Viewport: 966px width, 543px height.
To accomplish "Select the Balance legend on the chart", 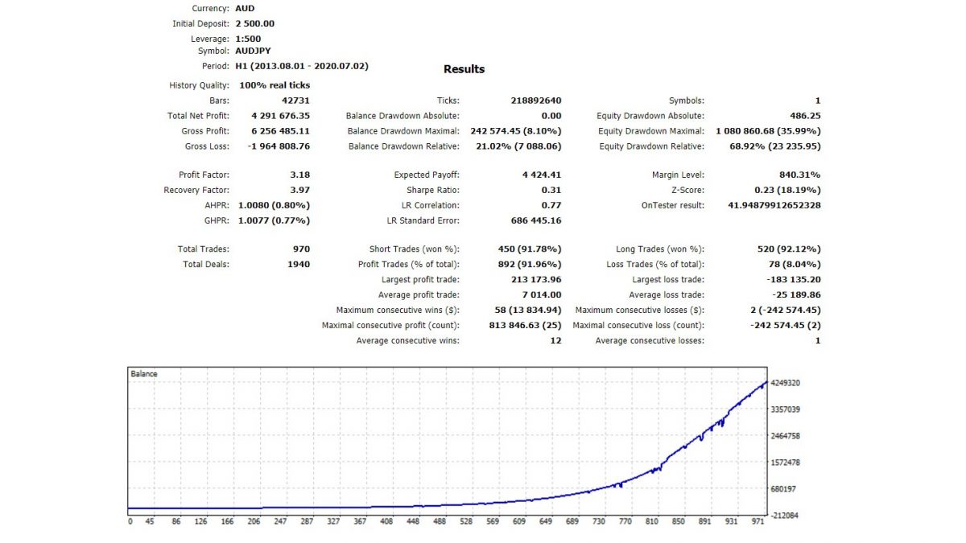I will [x=146, y=373].
